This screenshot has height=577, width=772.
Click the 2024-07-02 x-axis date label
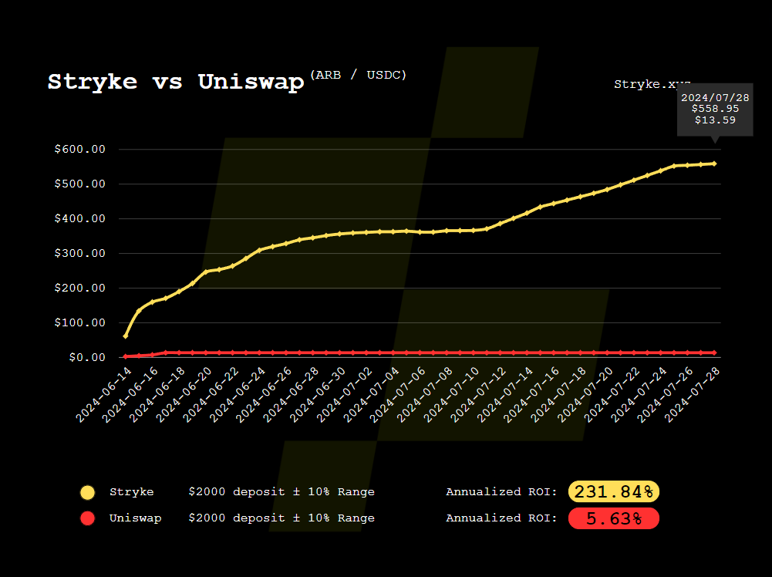[345, 394]
